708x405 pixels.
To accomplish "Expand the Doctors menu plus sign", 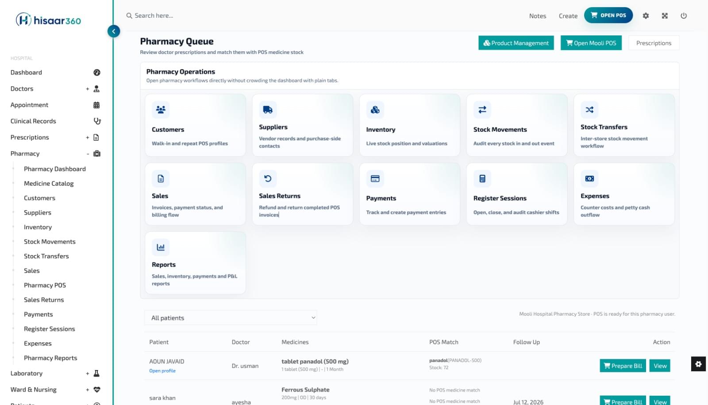I will tap(88, 89).
